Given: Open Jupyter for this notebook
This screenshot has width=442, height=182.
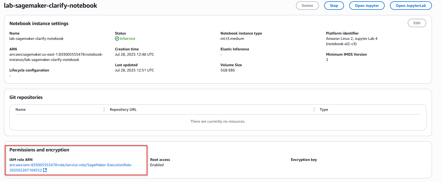Looking at the screenshot, I should tap(367, 6).
